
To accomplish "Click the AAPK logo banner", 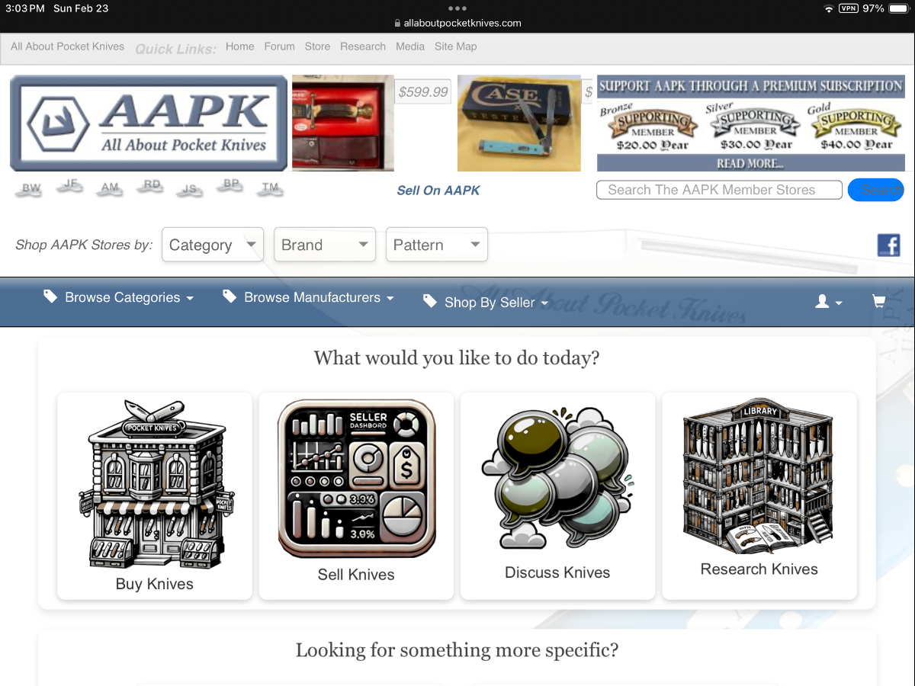I will point(149,123).
